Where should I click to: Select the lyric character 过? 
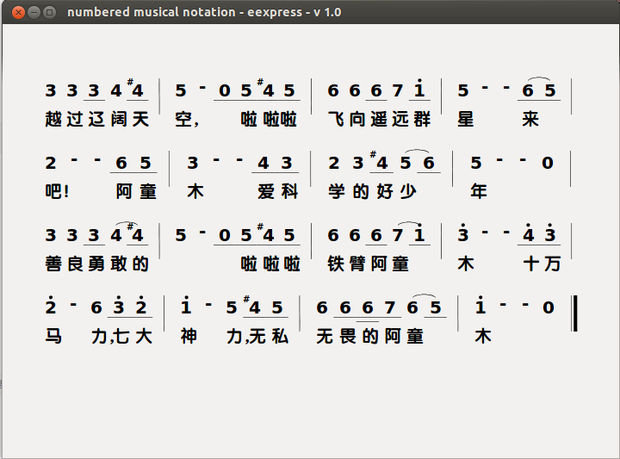[75, 119]
